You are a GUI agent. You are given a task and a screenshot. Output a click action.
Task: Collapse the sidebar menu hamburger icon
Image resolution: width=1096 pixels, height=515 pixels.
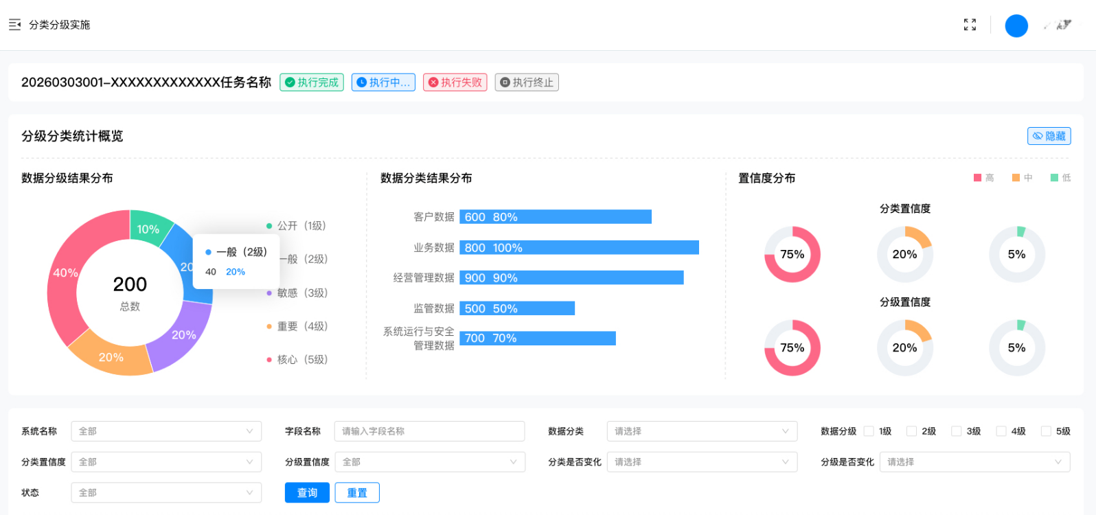(14, 25)
